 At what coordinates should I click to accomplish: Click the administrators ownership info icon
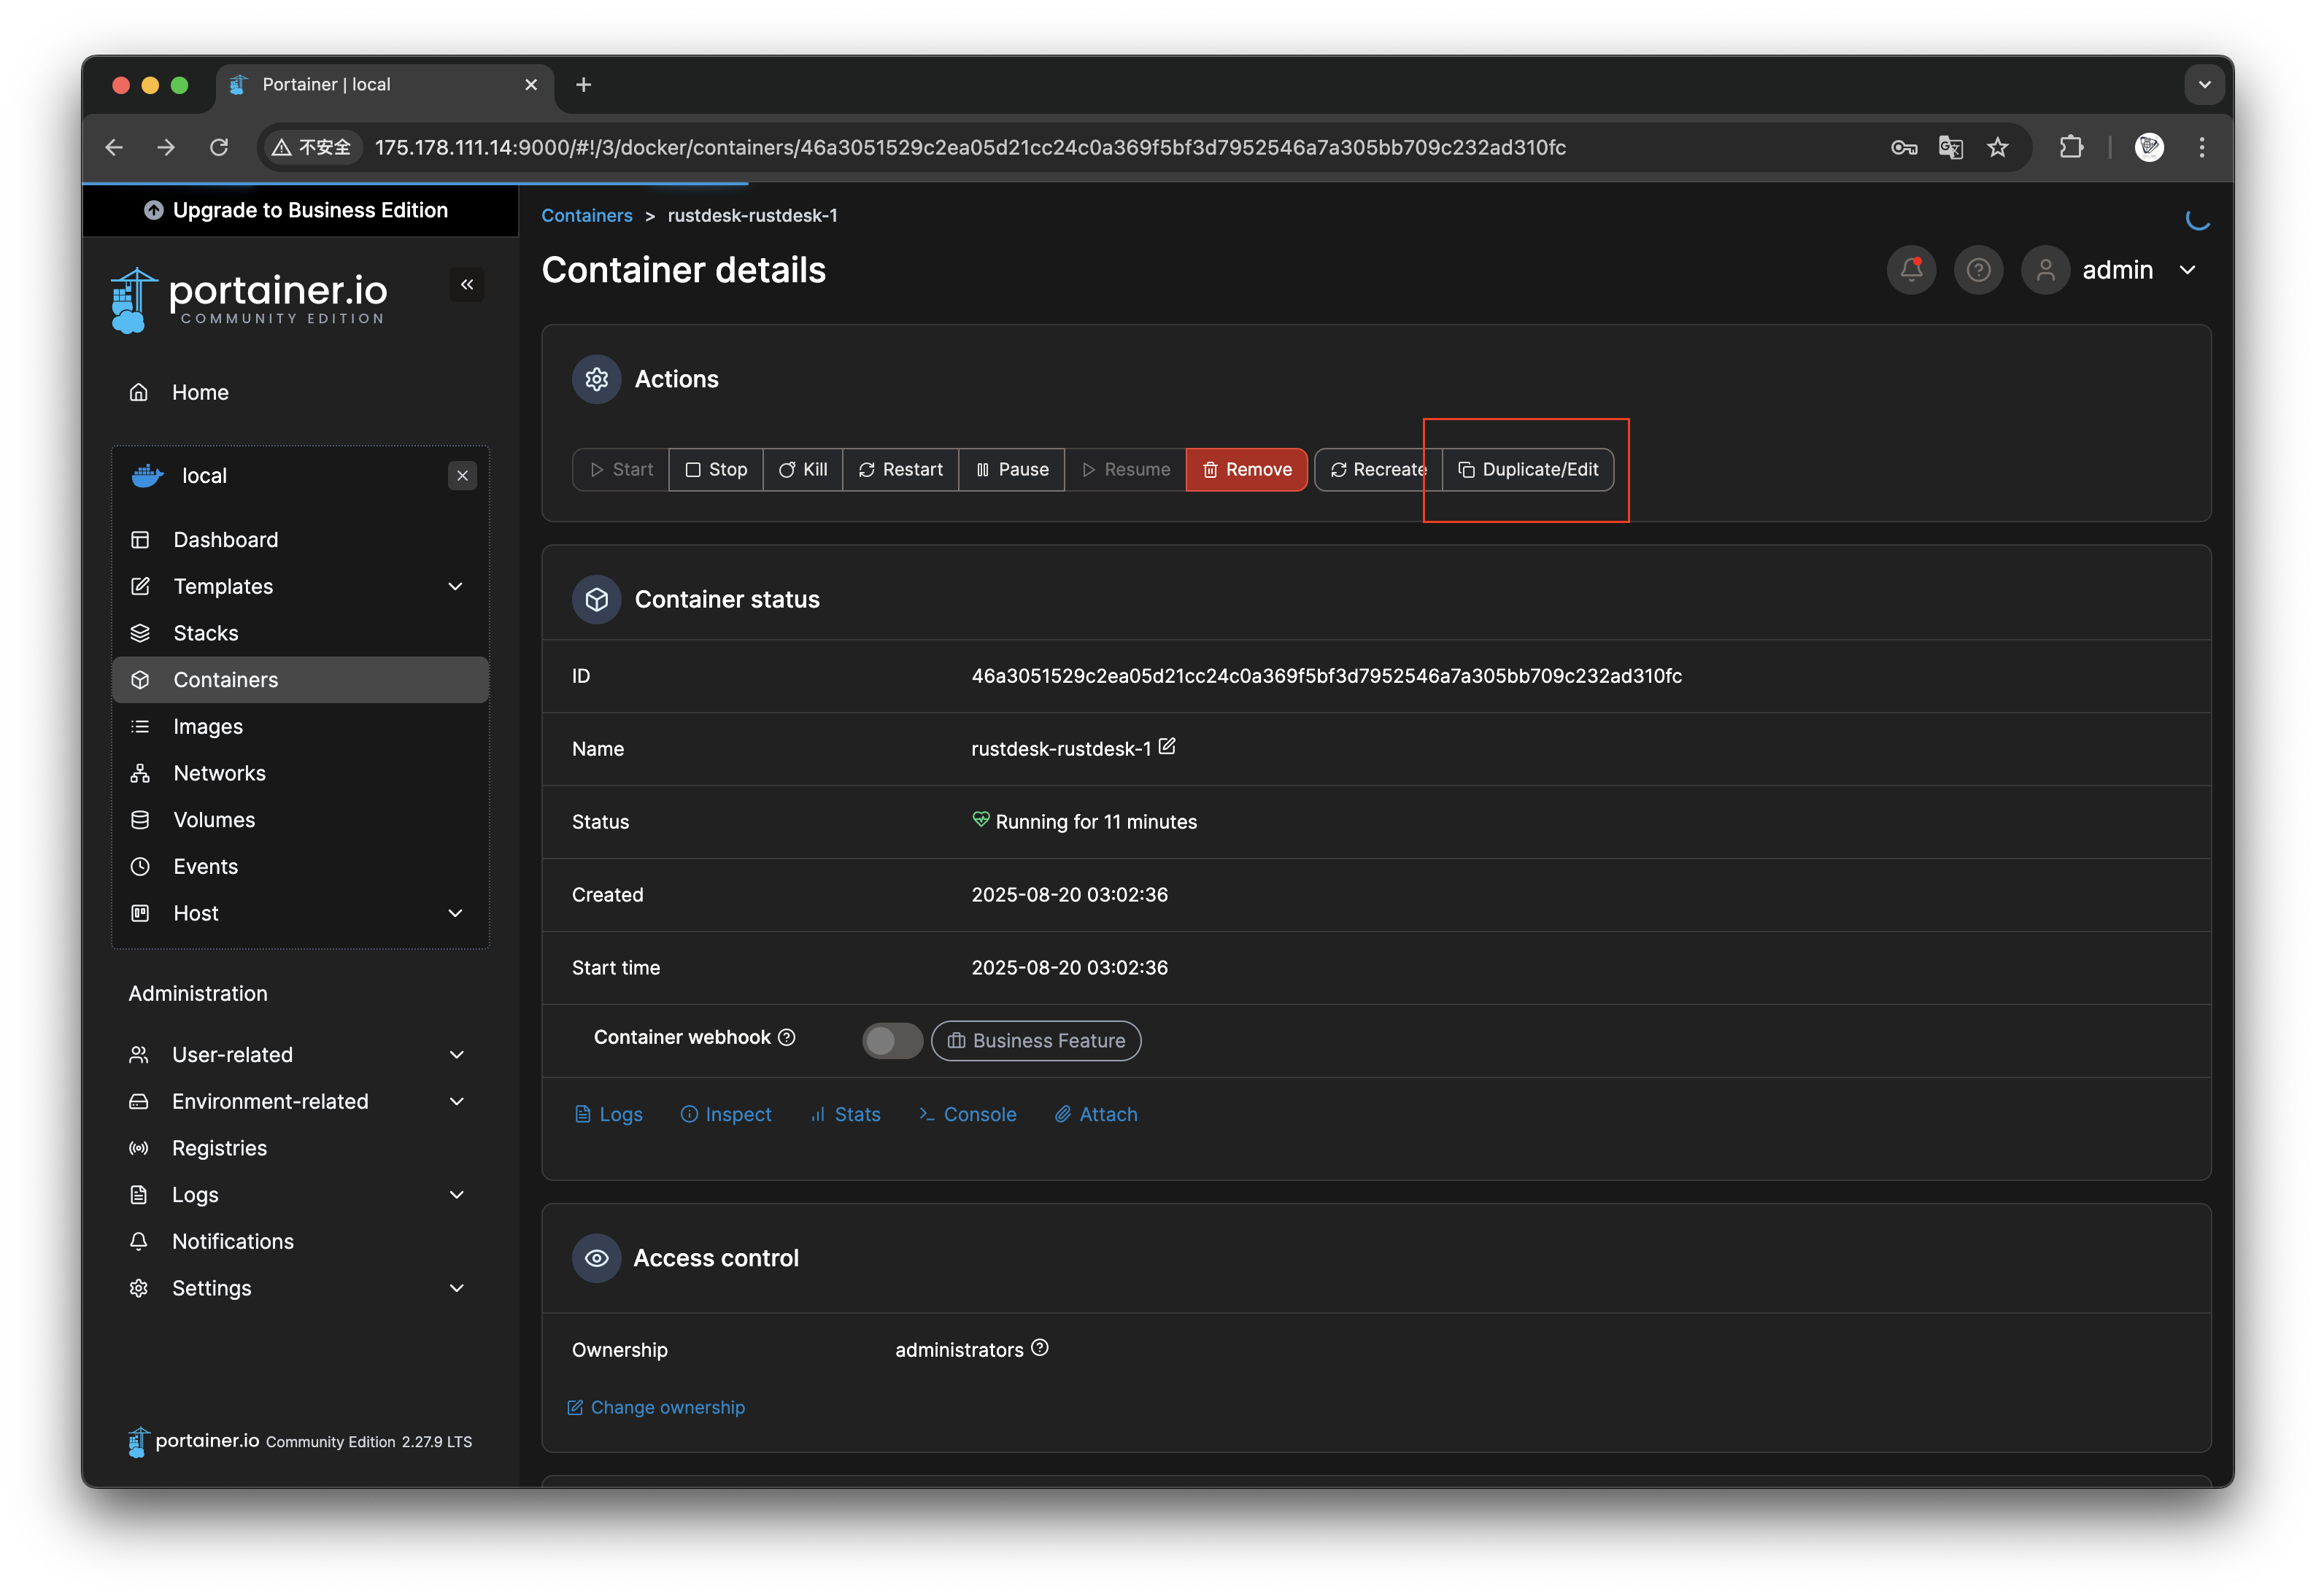1040,1348
